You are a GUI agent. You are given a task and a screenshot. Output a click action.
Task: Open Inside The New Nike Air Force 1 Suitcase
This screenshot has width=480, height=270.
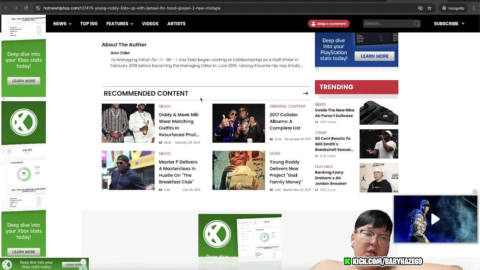(334, 113)
